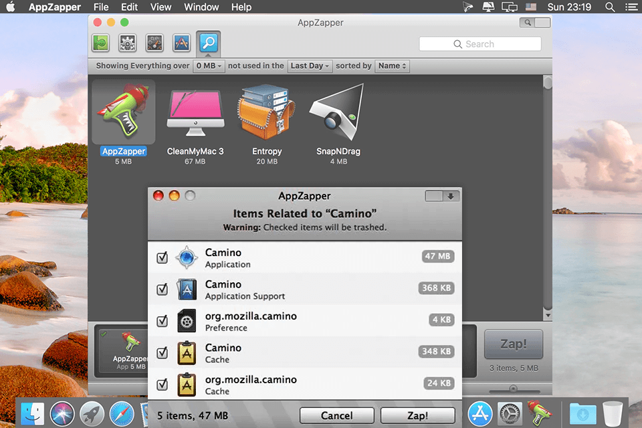Image resolution: width=642 pixels, height=428 pixels.
Task: Select the AppZapper item in the zap tray
Action: click(129, 351)
